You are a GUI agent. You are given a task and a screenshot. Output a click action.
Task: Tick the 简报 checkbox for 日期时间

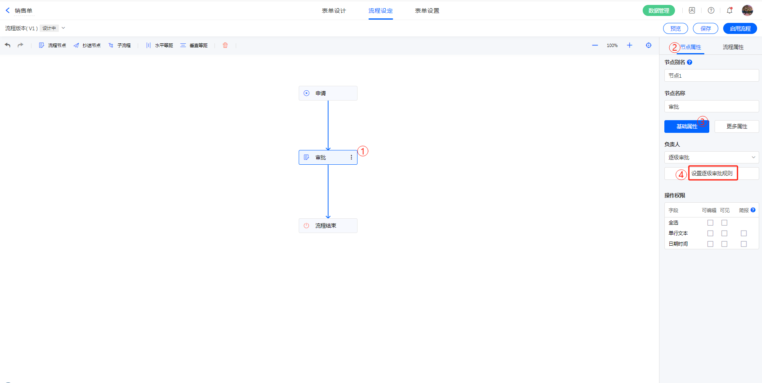coord(744,244)
